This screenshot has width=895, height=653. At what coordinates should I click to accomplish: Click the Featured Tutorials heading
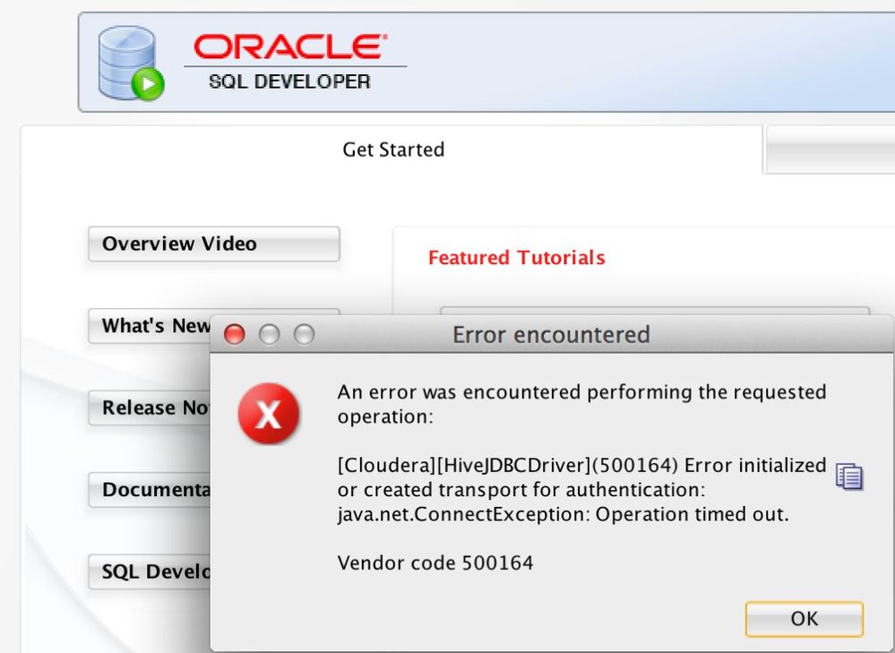(516, 258)
